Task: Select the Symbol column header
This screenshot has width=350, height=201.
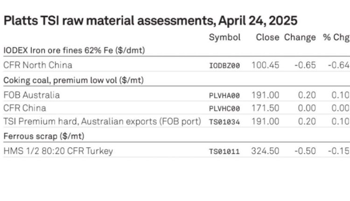Action: pos(224,37)
